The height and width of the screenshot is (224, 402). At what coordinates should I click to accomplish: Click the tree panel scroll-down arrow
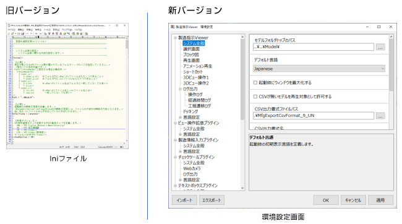tap(242, 188)
